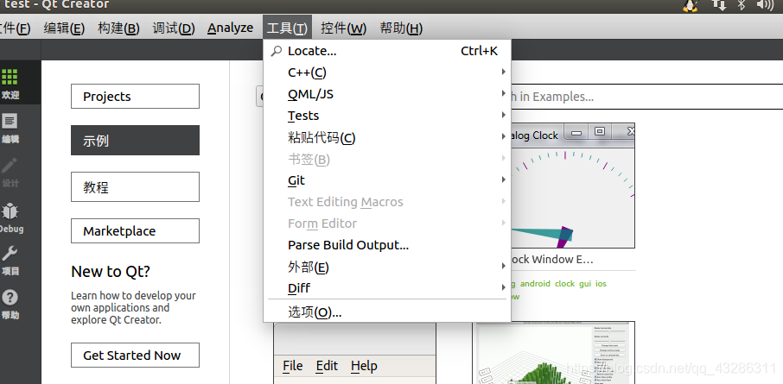Open the Analog Clock example thumbnail
This screenshot has height=384, width=783.
(x=572, y=186)
